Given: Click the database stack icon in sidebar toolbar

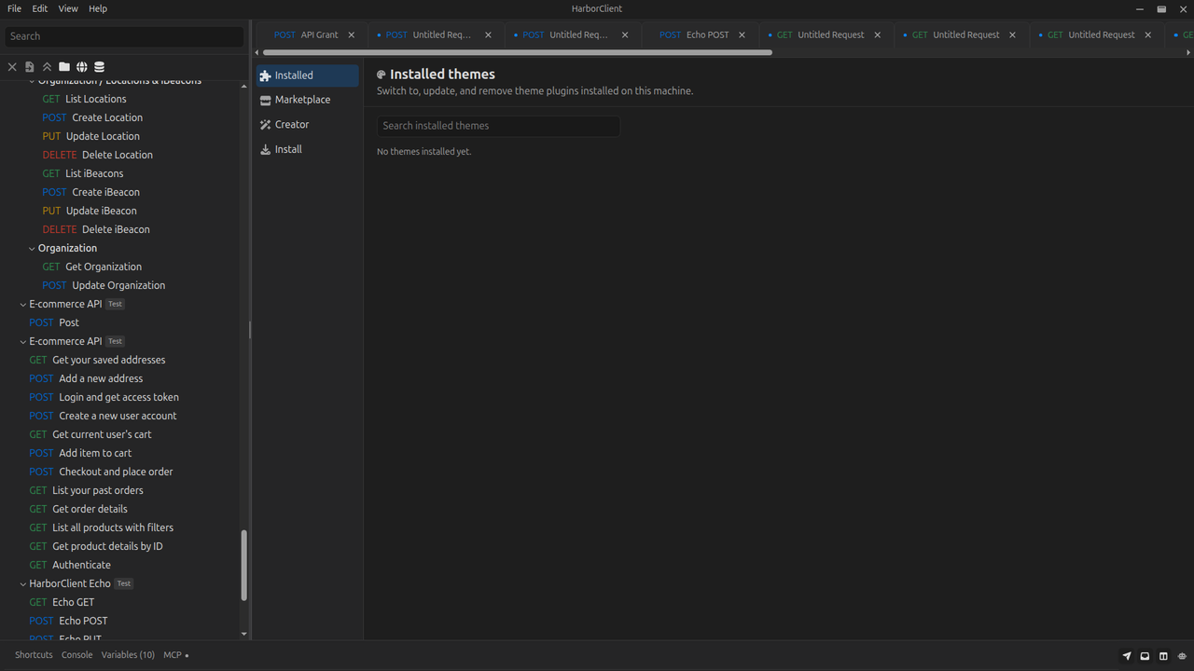Looking at the screenshot, I should pos(100,67).
